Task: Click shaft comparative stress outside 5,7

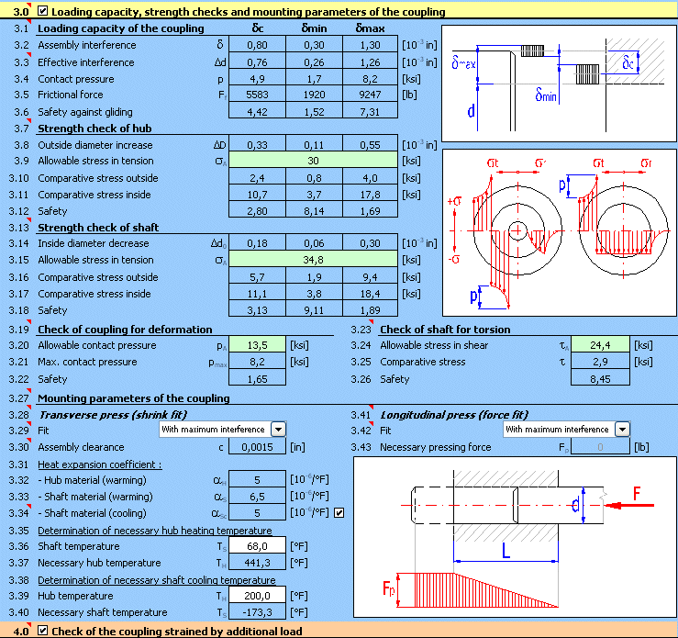Action: [257, 277]
